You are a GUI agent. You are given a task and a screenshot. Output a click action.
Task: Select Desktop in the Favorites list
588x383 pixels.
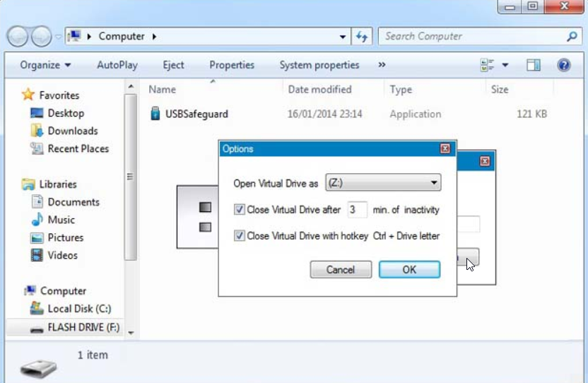(x=66, y=113)
